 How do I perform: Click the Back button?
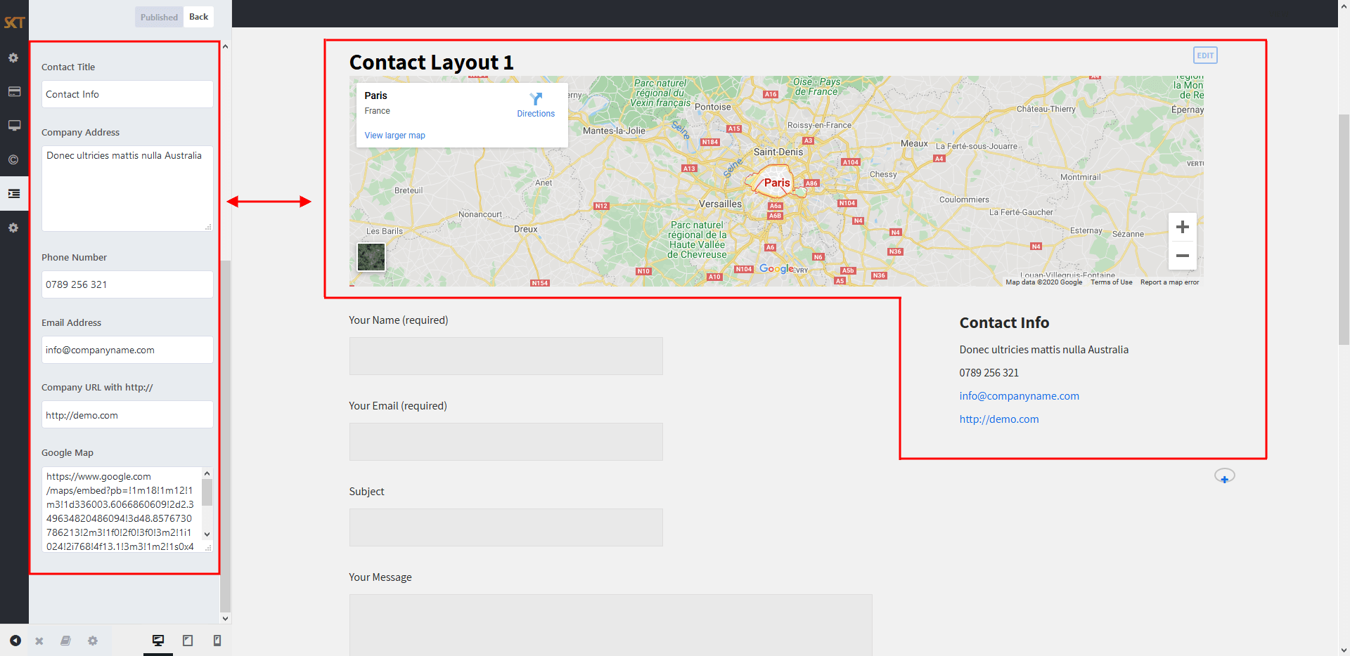tap(198, 17)
